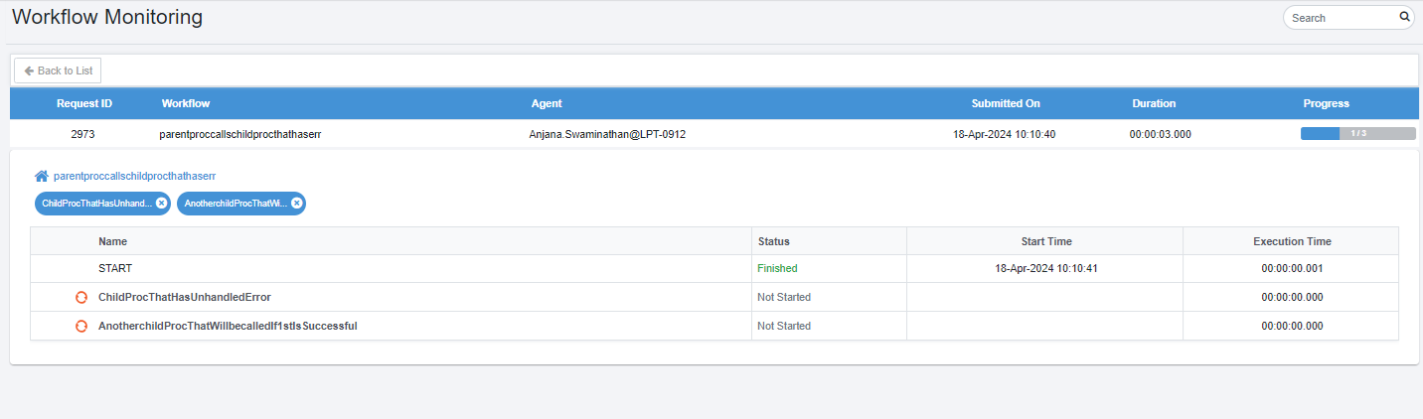Select the AnotherchildProcThatWi... chip label
The image size is (1423, 419).
[236, 204]
